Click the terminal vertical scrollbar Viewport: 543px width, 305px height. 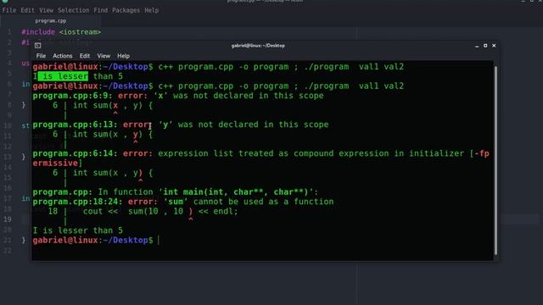(495, 160)
